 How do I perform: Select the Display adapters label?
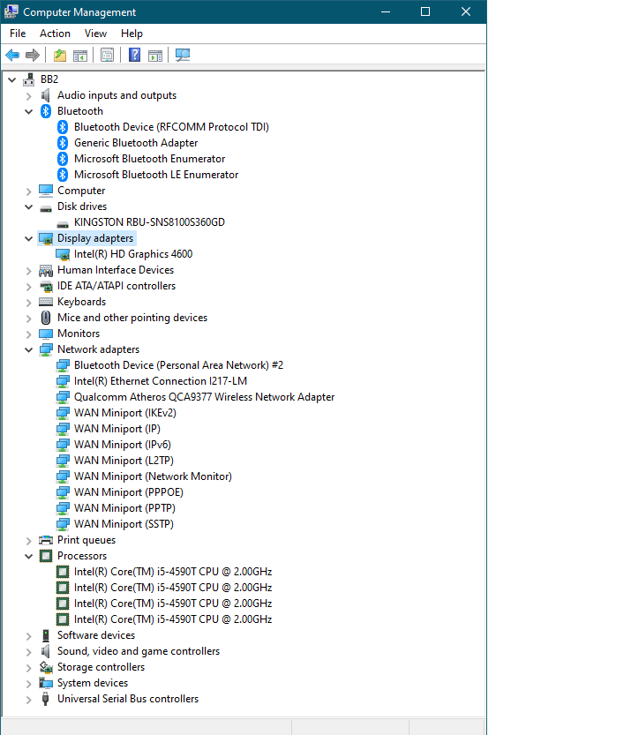pos(95,238)
